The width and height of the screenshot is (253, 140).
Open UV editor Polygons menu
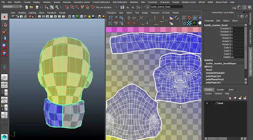[x=112, y=13]
